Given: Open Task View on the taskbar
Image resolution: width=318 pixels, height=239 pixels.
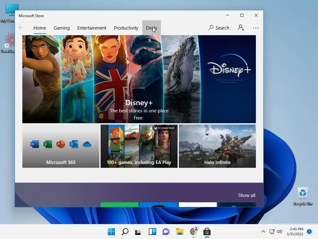Looking at the screenshot, I should click(x=138, y=232).
